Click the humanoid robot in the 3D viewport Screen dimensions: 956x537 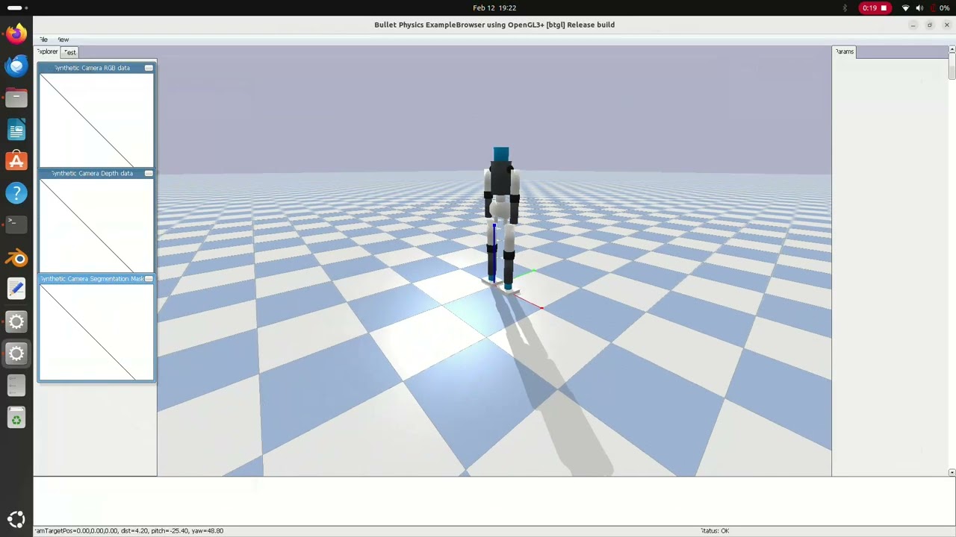(501, 219)
